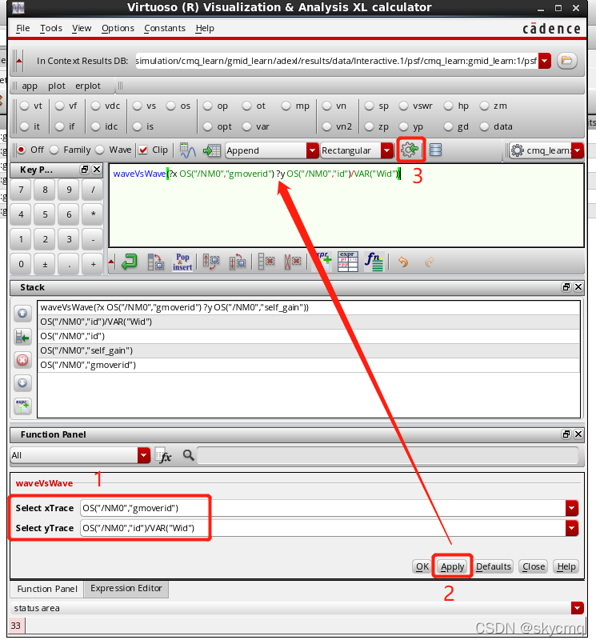Select the Wave radio button

click(100, 150)
